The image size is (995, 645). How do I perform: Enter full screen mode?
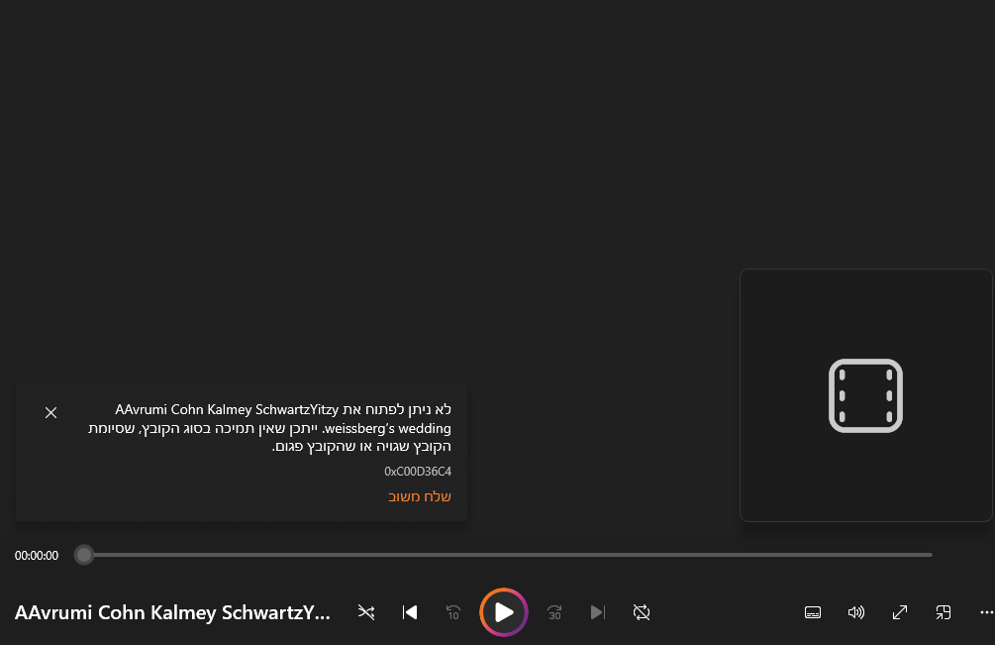(x=900, y=612)
